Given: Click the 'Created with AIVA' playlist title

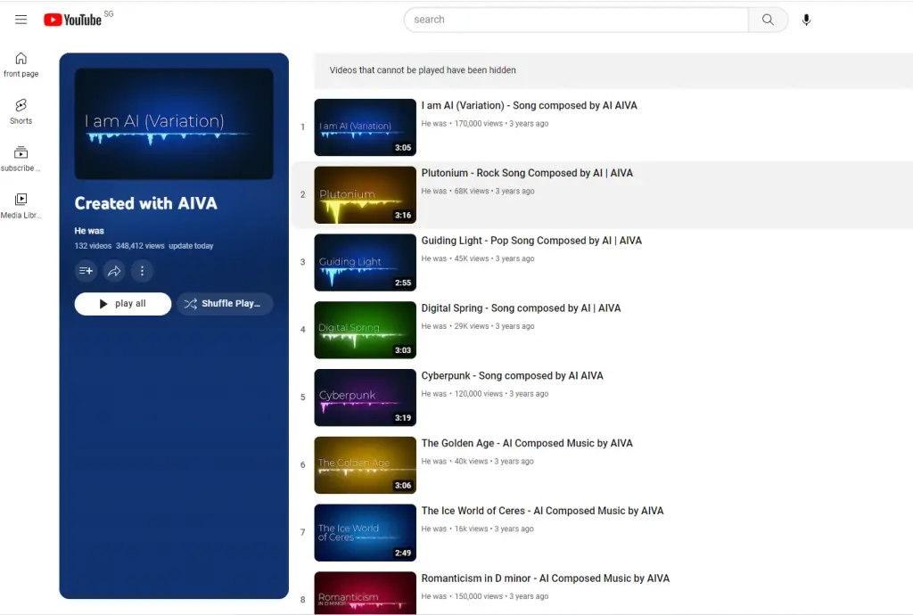Looking at the screenshot, I should click(145, 203).
